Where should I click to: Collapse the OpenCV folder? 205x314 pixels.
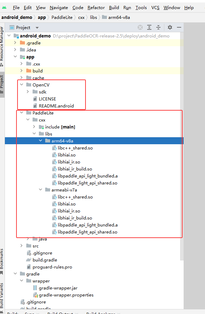(21, 85)
